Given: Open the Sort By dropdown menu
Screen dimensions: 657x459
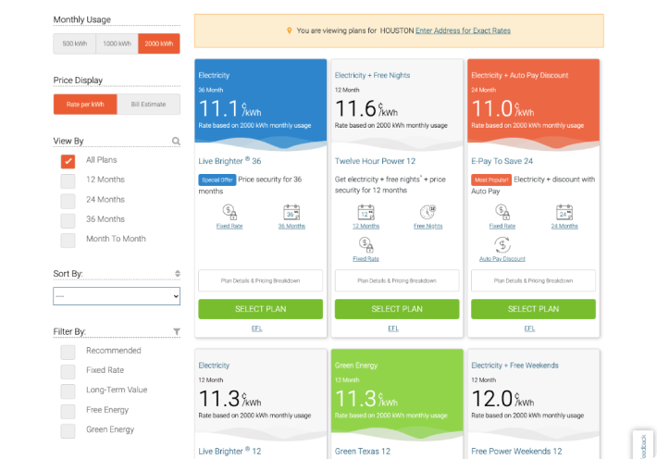Looking at the screenshot, I should pyautogui.click(x=117, y=296).
